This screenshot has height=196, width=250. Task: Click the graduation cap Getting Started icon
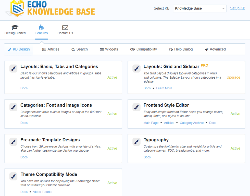point(15,27)
